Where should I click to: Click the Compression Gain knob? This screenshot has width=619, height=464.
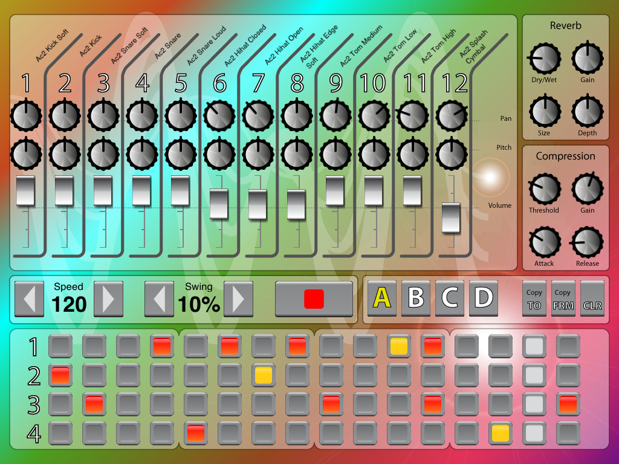coord(588,189)
